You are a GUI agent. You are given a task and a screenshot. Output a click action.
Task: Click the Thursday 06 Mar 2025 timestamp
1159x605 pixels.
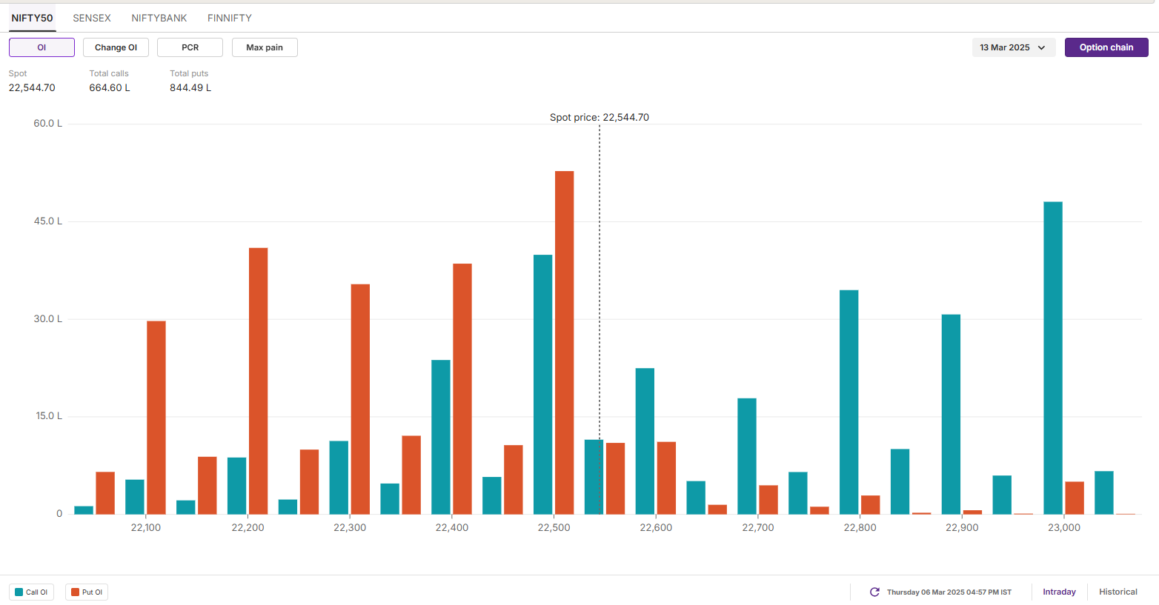click(949, 592)
